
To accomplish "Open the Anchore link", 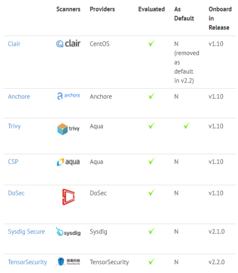I will click(x=19, y=96).
